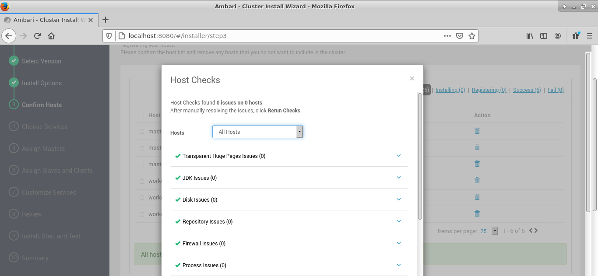The width and height of the screenshot is (598, 276).
Task: Filter hosts by Success (6) link
Action: point(527,90)
